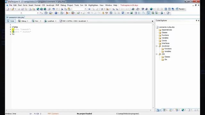Screen dimensions: 205x115
Task: Collapse the CSS tree node
Action: point(157,54)
